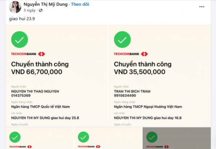This screenshot has width=216, height=149.
Task: Click Nguyễn Thị Mỹ Dung's profile avatar
Action: click(15, 7)
